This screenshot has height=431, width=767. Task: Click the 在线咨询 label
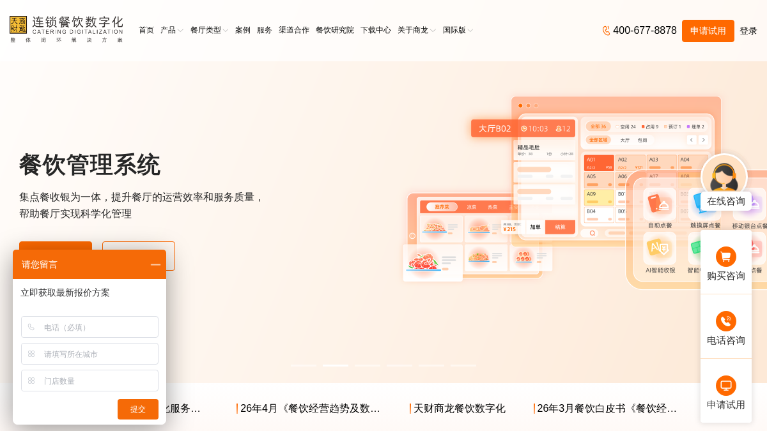click(726, 201)
